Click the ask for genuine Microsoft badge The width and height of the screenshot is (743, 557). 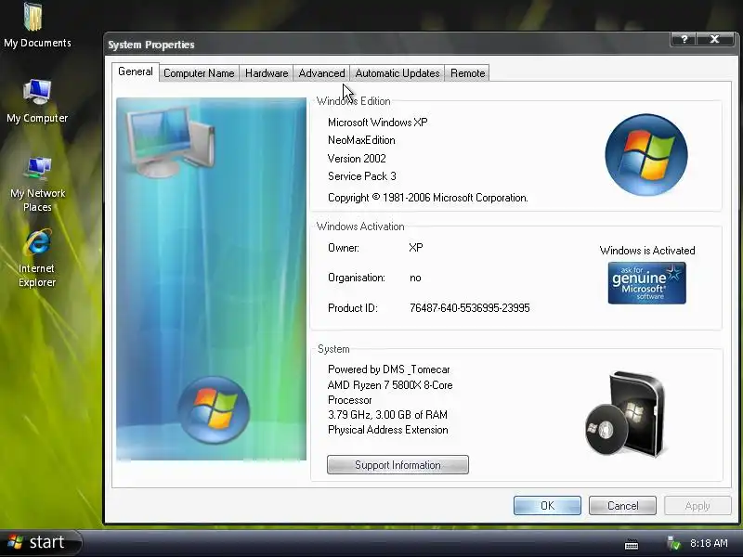[646, 283]
